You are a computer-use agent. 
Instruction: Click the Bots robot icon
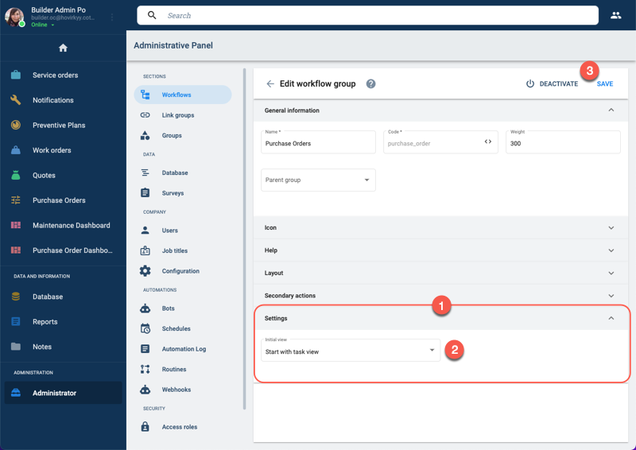(145, 308)
